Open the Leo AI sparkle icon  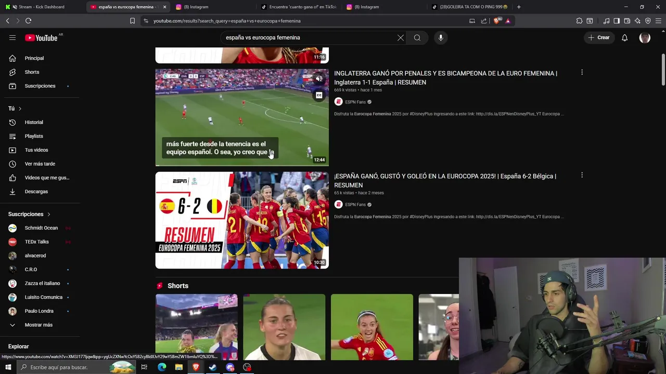click(637, 21)
